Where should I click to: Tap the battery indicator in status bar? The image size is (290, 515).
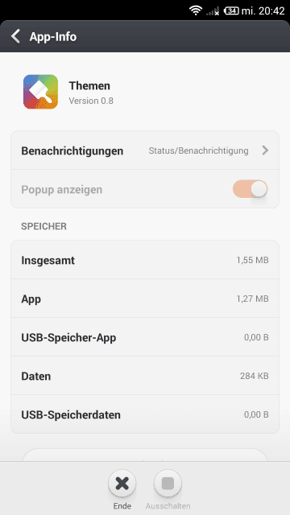(231, 10)
